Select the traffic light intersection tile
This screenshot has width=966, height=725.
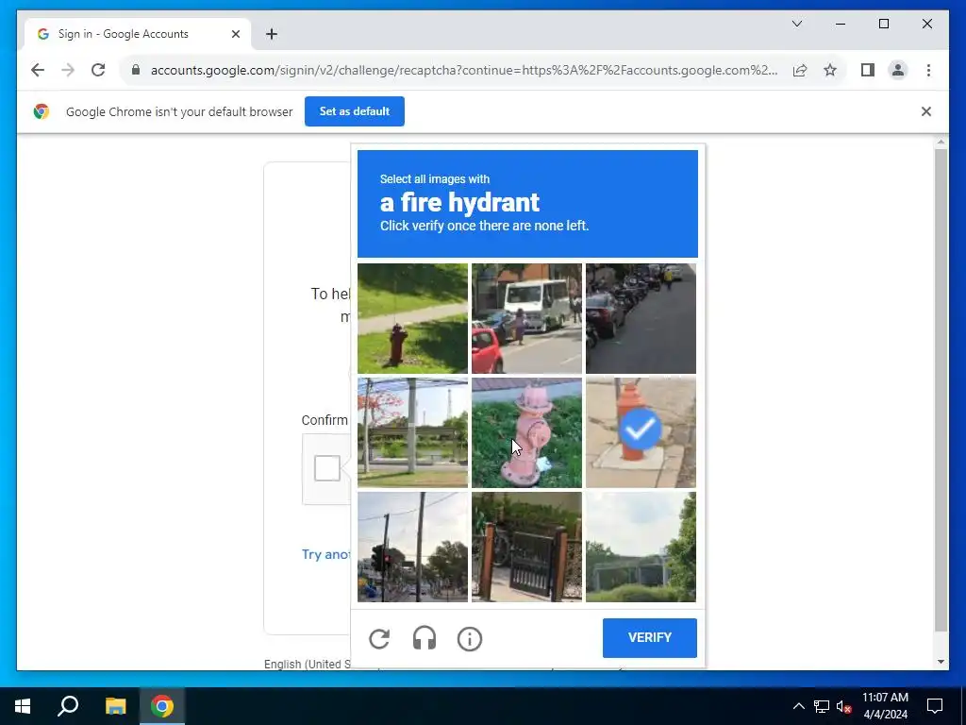412,547
